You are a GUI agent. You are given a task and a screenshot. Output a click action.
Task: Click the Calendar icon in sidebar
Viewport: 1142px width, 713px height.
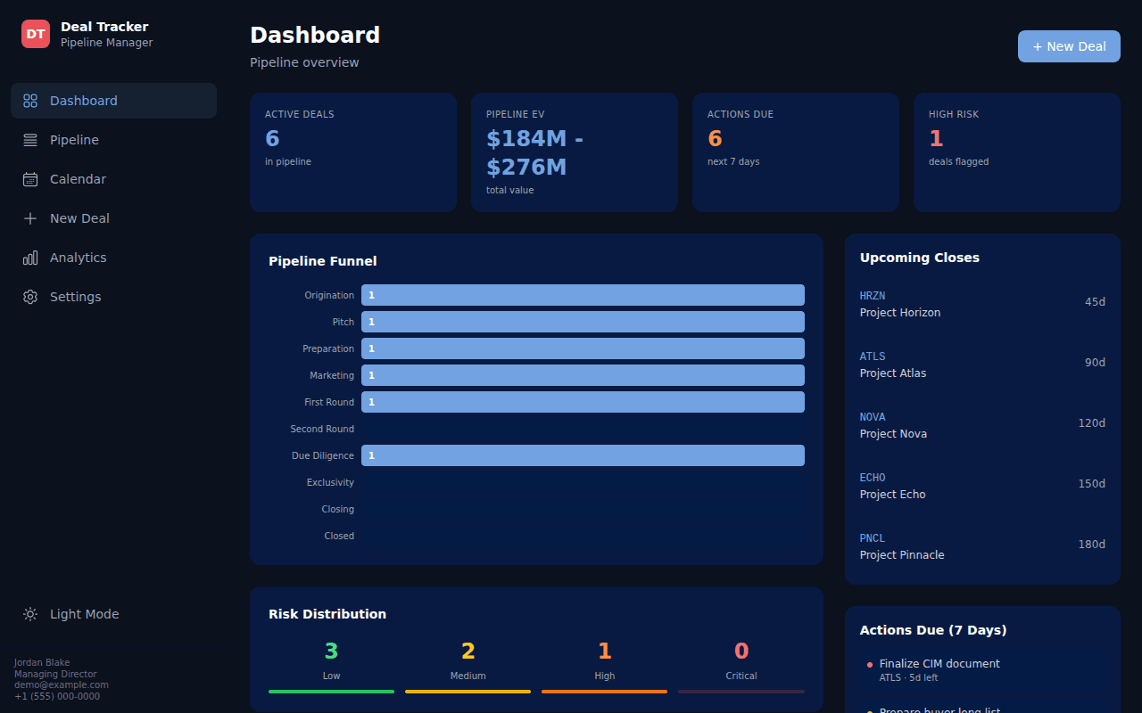30,179
